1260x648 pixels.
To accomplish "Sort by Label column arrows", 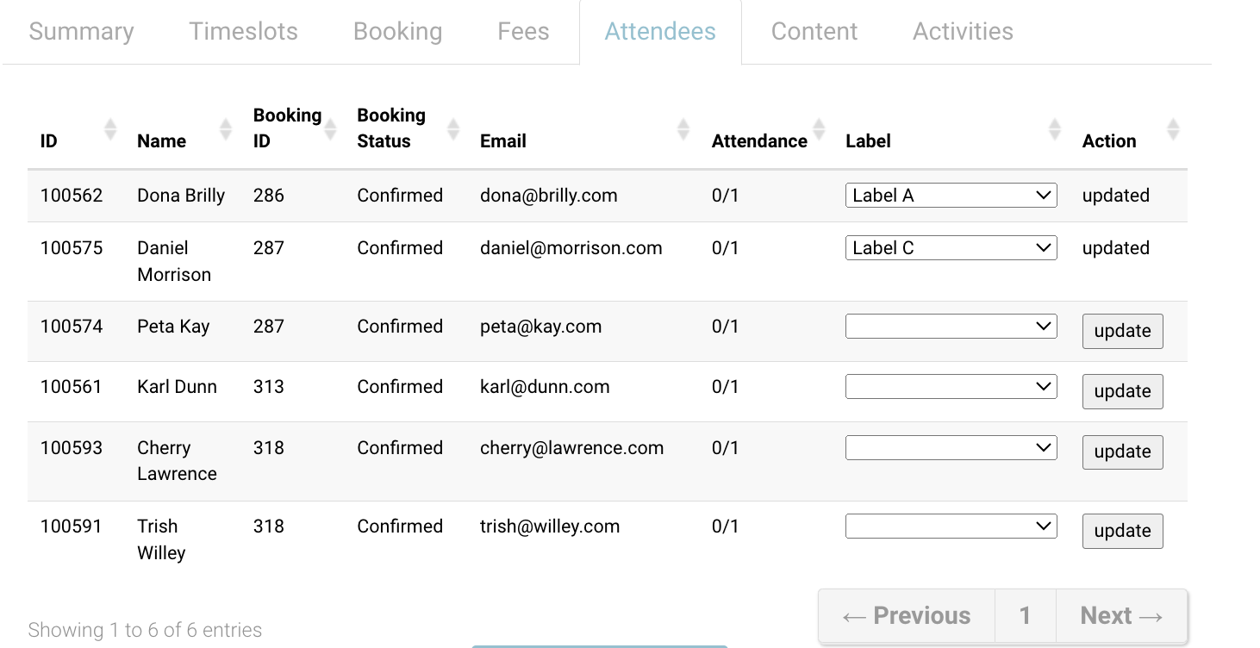I will 1055,130.
